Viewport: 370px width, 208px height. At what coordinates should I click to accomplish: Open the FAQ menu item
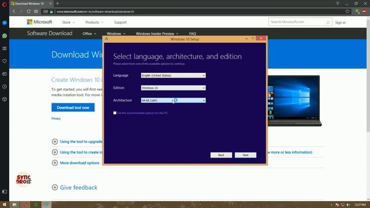click(x=193, y=34)
